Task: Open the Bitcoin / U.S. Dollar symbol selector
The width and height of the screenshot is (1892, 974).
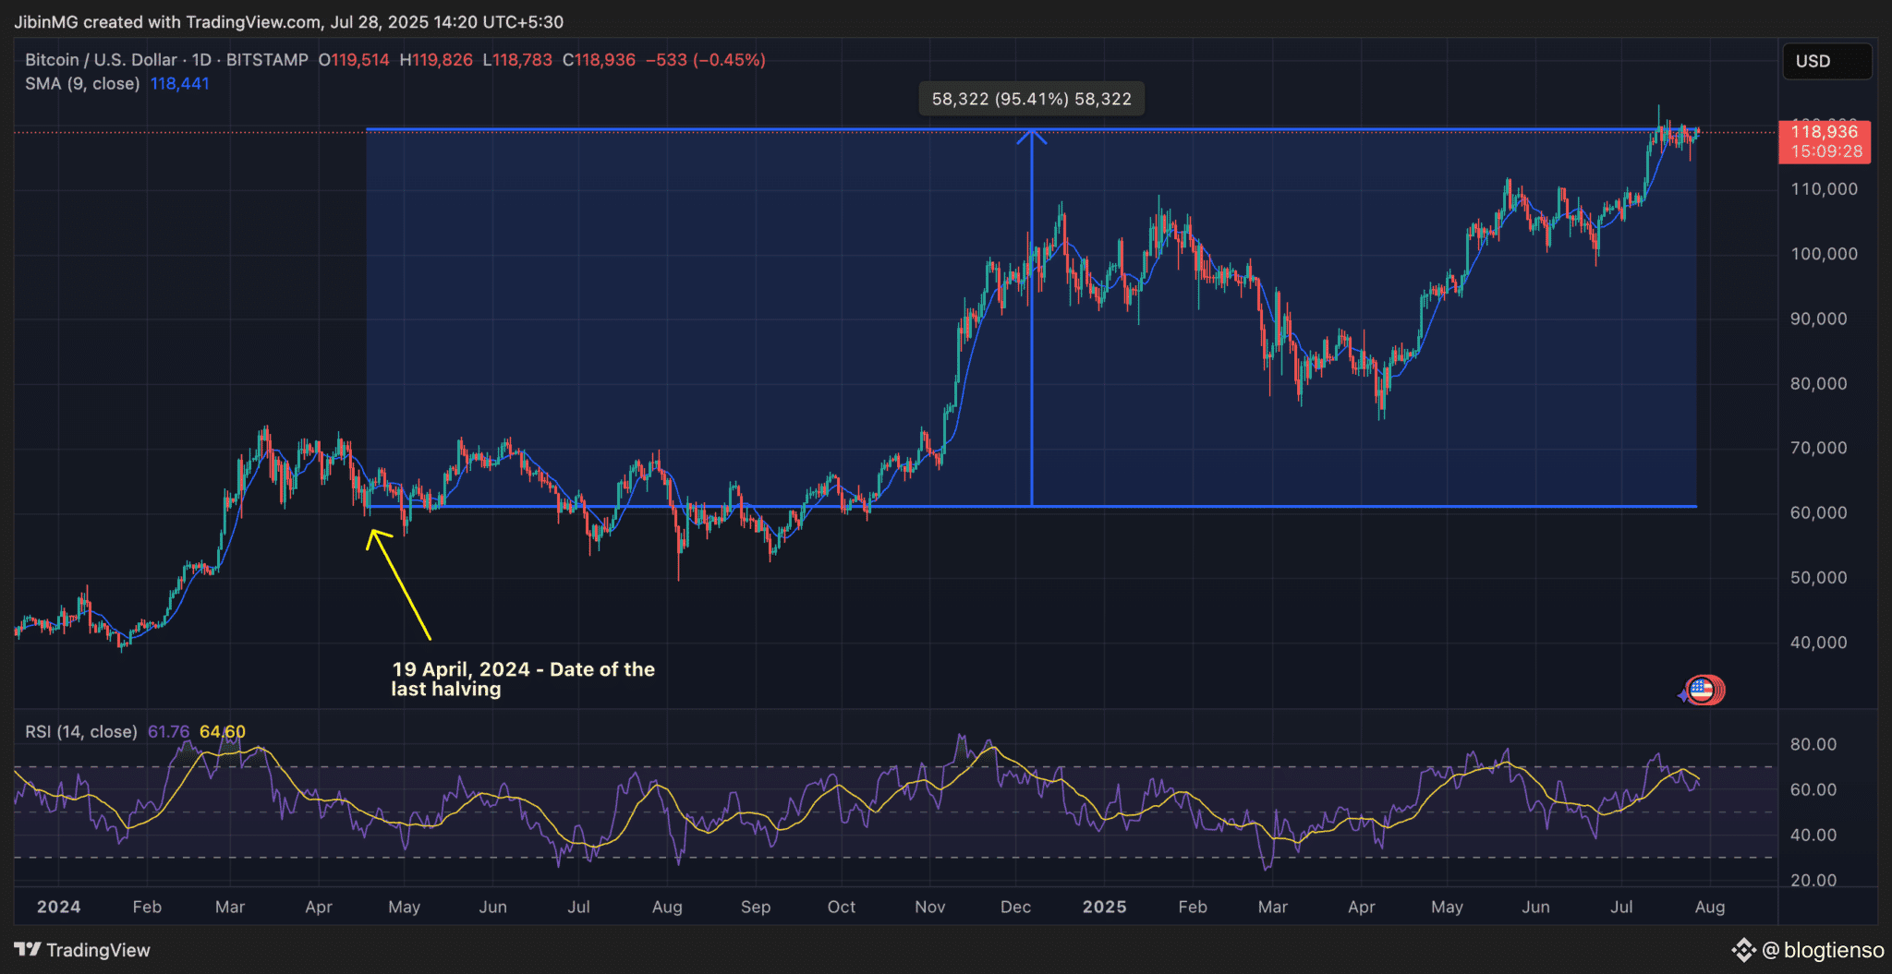Action: click(x=100, y=60)
